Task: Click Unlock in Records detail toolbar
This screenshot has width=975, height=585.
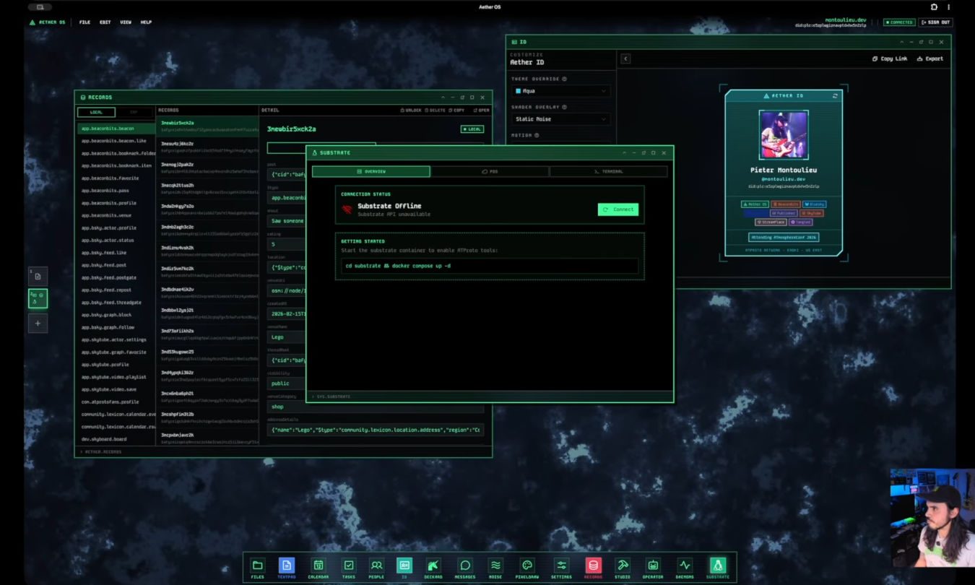Action: [x=411, y=110]
